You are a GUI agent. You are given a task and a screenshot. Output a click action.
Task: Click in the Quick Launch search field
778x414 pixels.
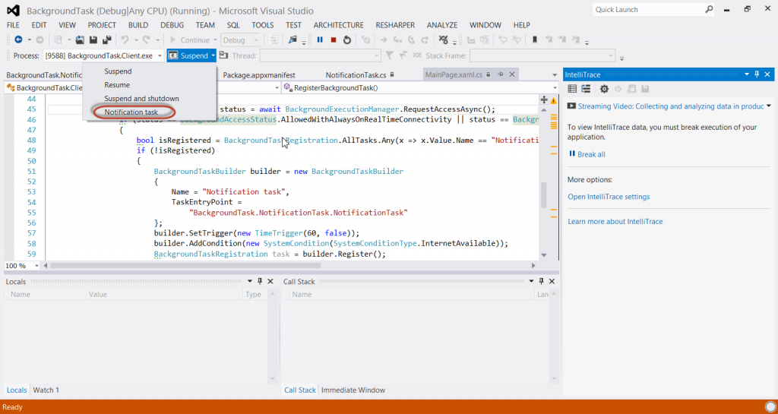coord(648,9)
